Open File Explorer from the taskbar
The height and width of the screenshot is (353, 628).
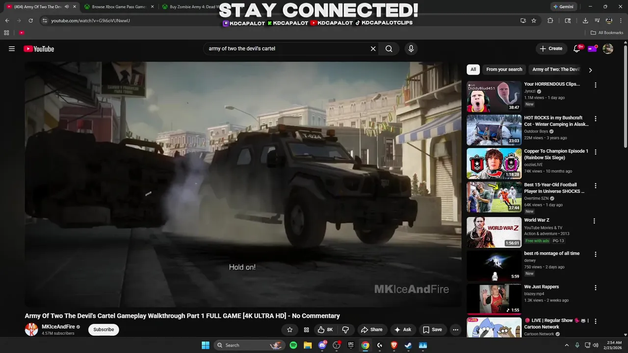308,345
